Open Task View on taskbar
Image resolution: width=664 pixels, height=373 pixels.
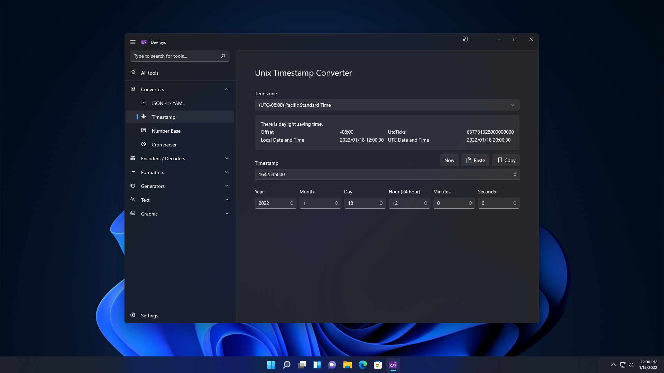[x=302, y=365]
